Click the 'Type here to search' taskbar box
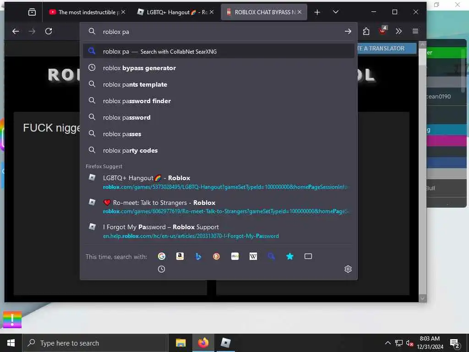This screenshot has height=352, width=469. [95, 343]
